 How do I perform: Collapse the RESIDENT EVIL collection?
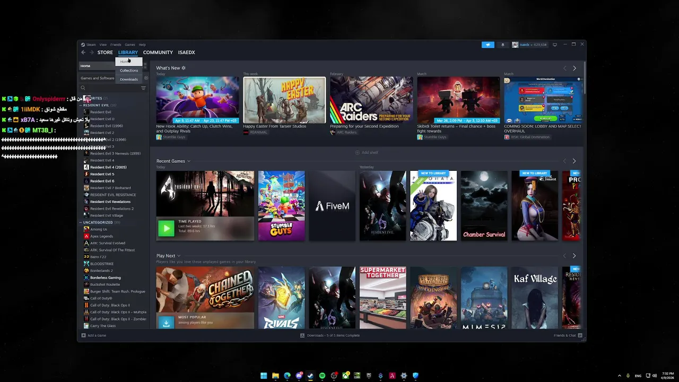[81, 105]
